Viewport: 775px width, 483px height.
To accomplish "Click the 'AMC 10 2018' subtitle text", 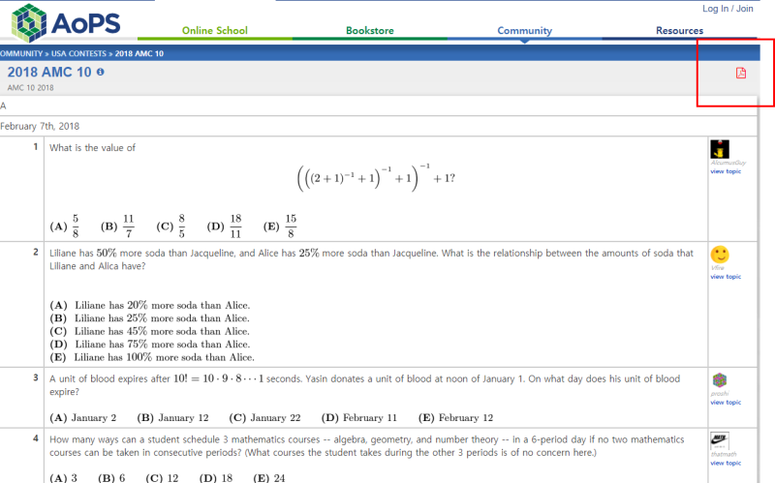I will [x=30, y=88].
